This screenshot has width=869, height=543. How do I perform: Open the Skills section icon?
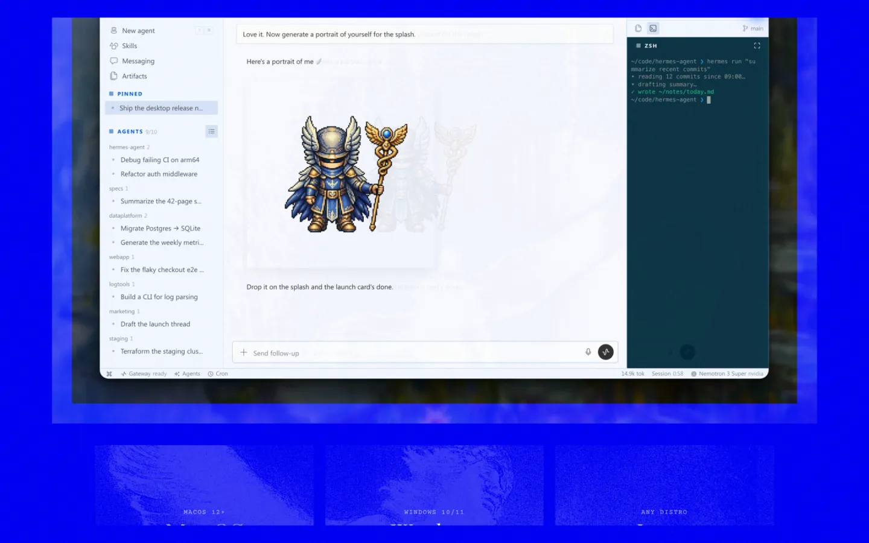coord(113,46)
